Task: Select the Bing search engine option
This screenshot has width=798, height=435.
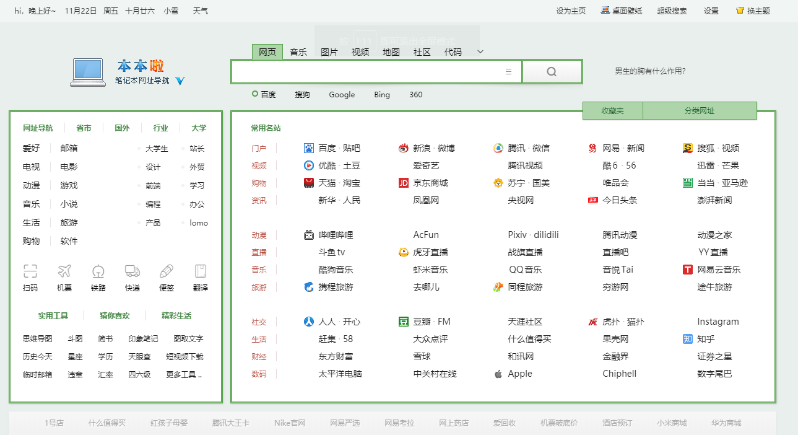Action: [382, 95]
